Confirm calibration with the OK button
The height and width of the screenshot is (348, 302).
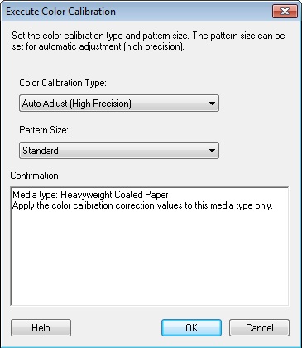coord(191,328)
